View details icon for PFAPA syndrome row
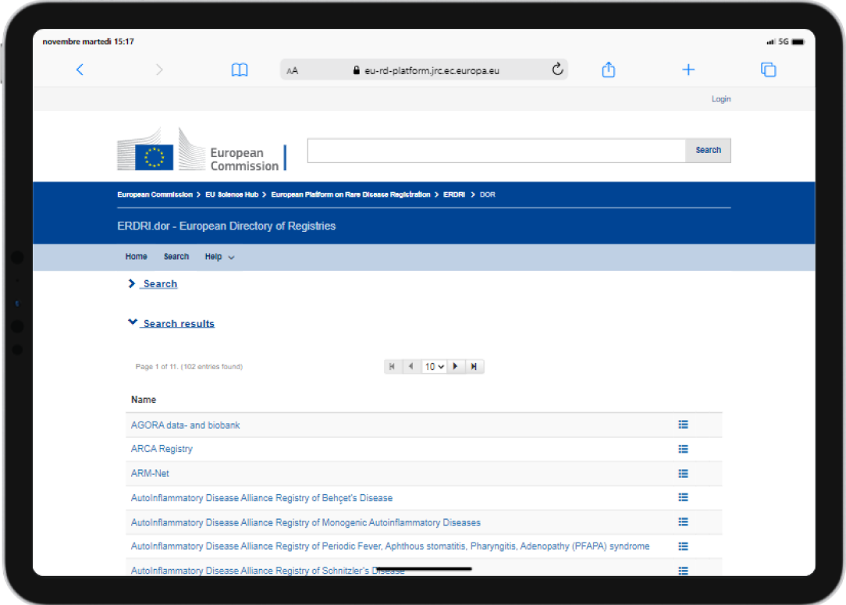Image resolution: width=846 pixels, height=605 pixels. [683, 546]
